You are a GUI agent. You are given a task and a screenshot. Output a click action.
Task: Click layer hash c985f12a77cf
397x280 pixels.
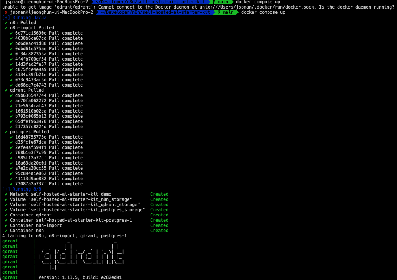point(31,157)
